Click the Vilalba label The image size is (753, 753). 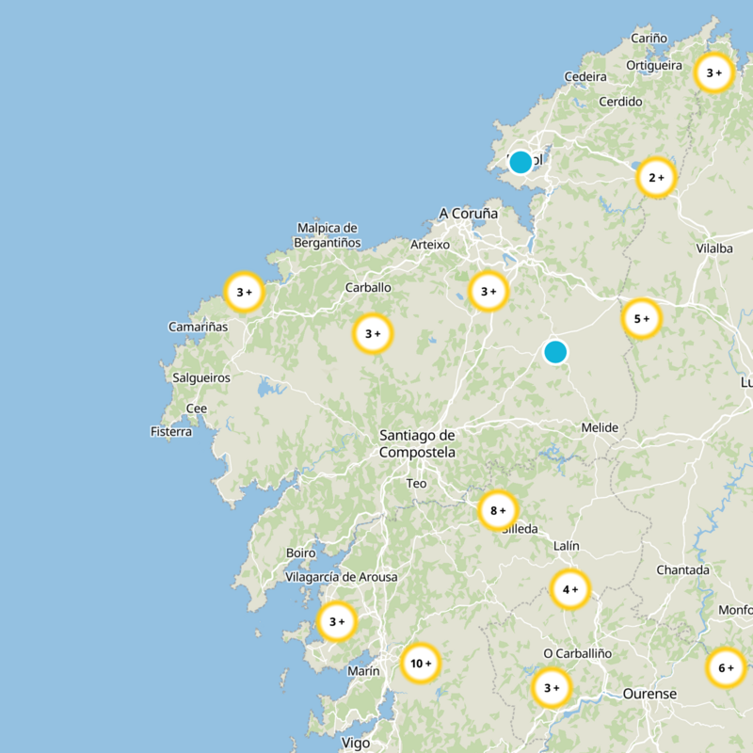tap(714, 248)
